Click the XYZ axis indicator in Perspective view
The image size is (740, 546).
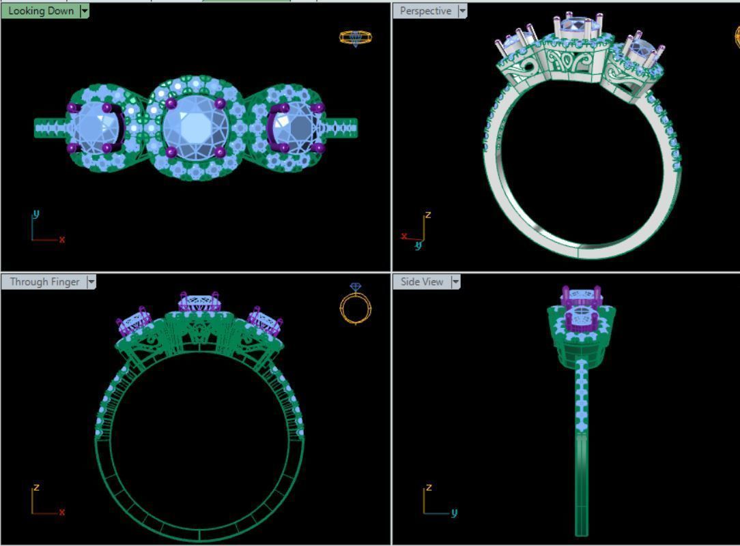[416, 231]
